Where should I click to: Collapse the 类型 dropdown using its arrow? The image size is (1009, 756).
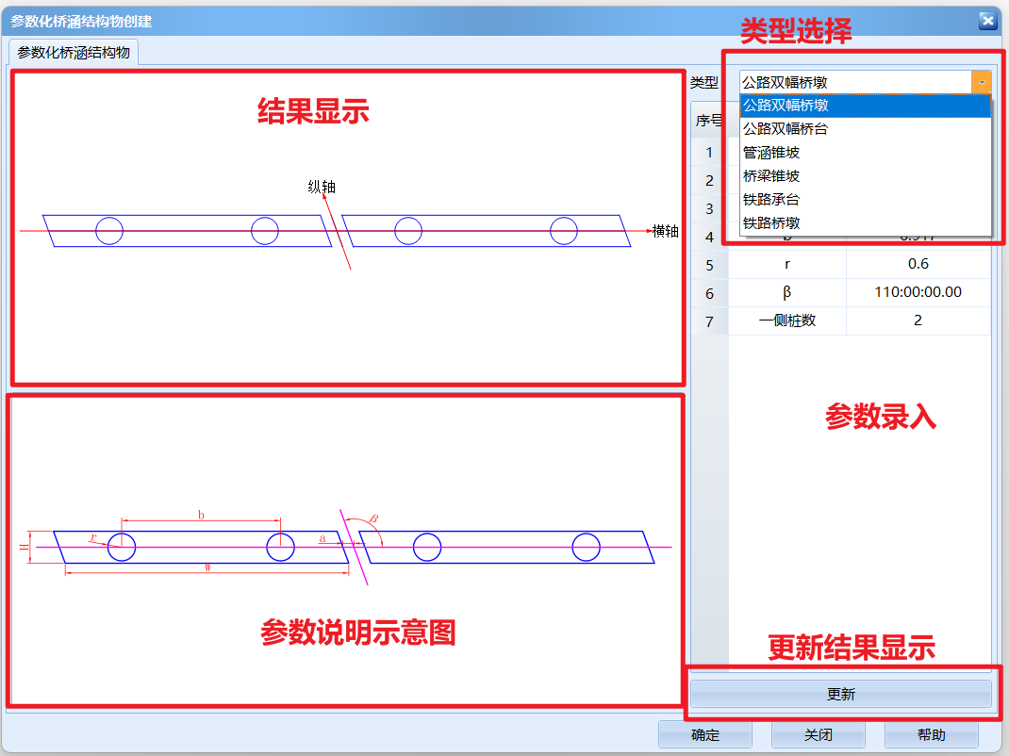point(982,83)
